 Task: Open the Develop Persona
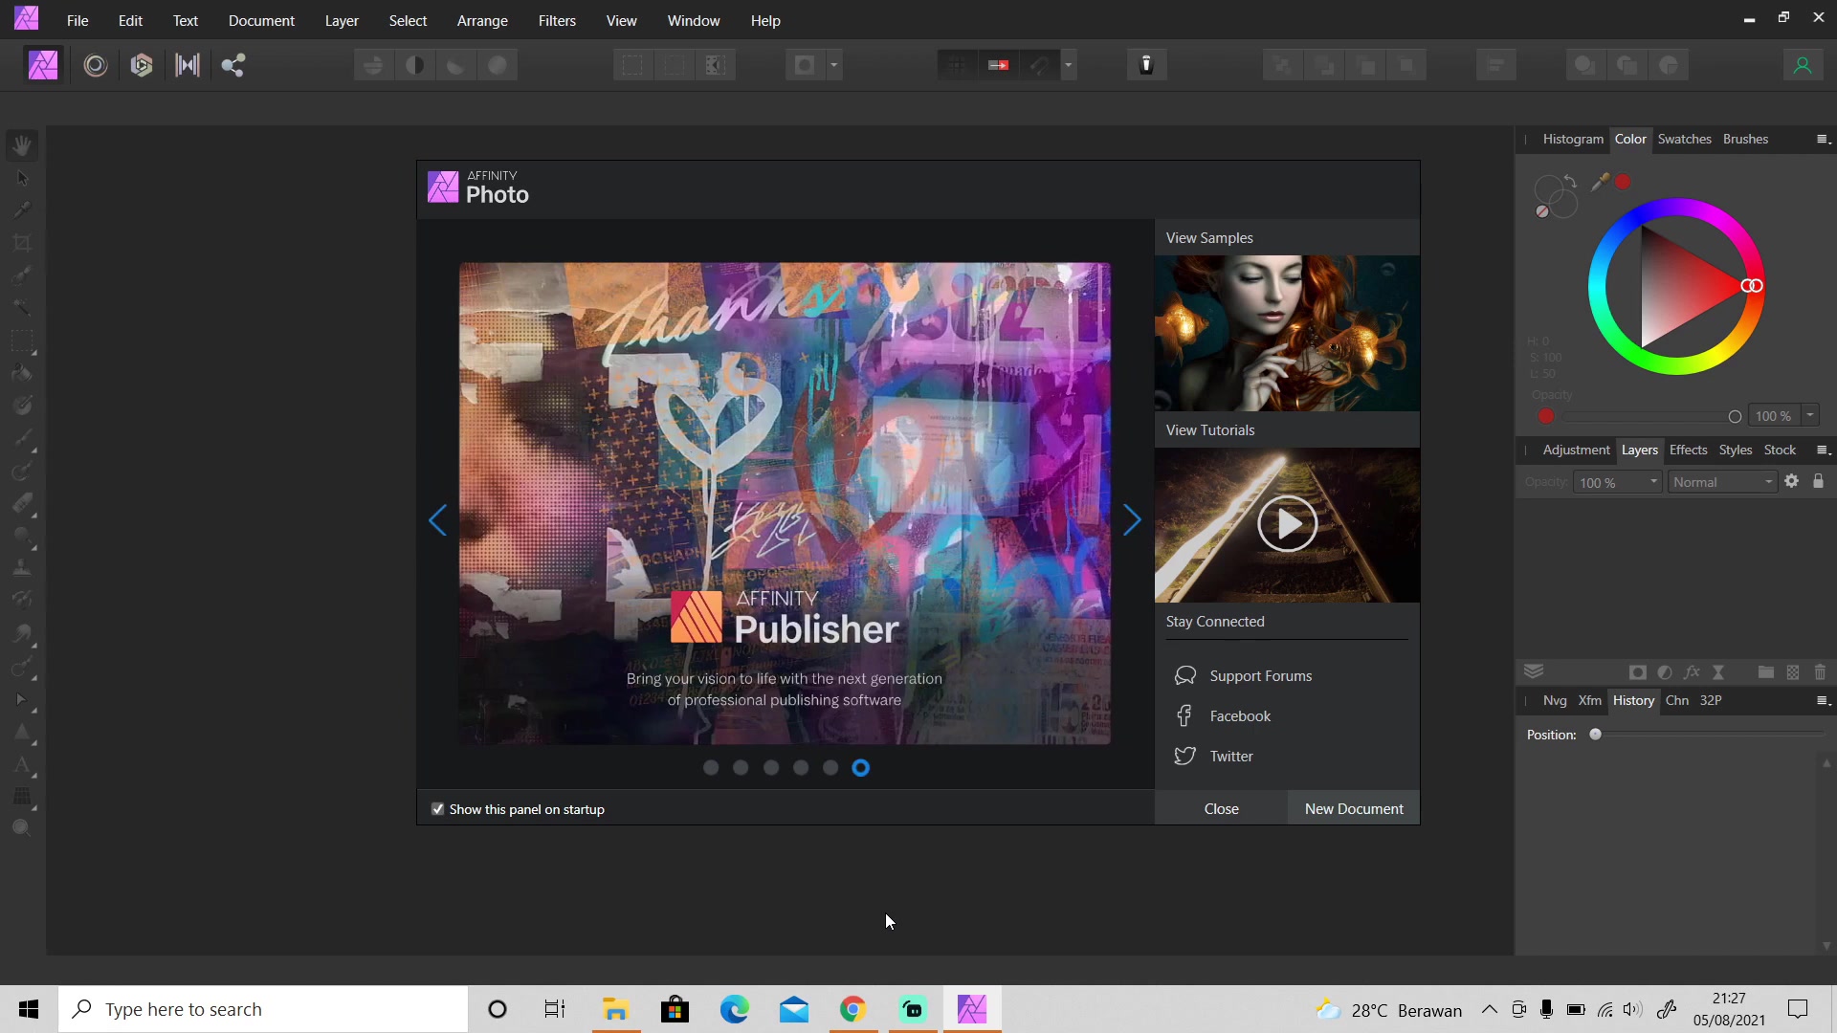pyautogui.click(x=142, y=65)
